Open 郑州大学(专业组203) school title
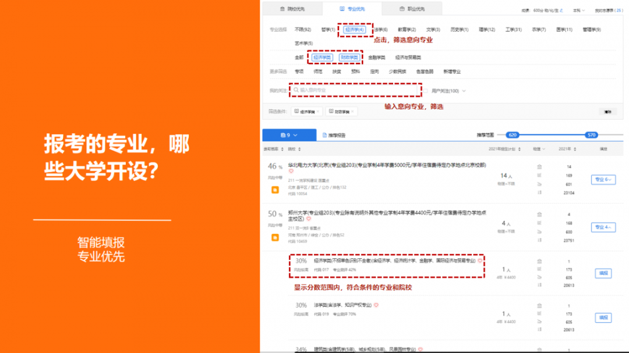Screen dimensions: 629x353 [387, 216]
